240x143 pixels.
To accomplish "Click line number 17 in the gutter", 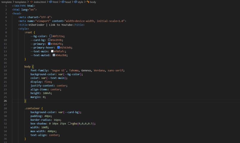I will coord(5,67).
